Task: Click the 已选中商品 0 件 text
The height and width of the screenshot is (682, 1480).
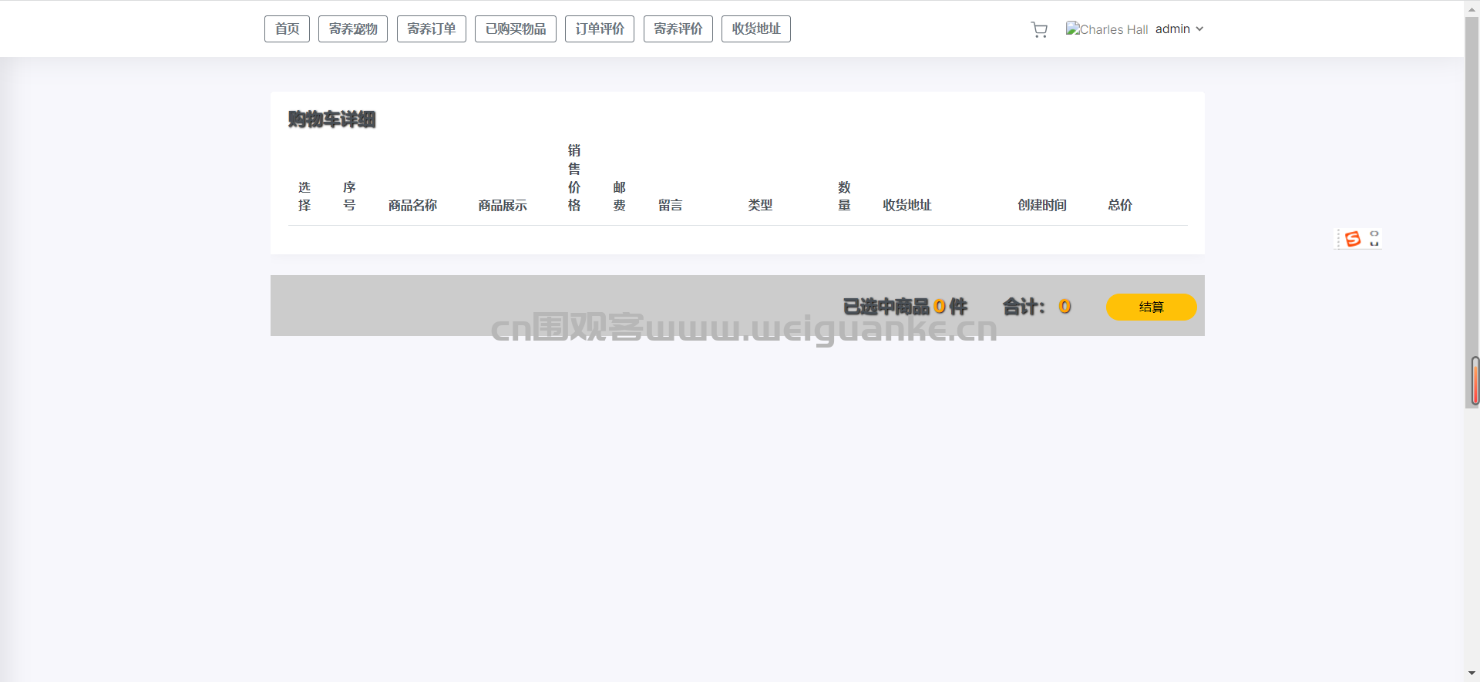Action: pos(905,307)
